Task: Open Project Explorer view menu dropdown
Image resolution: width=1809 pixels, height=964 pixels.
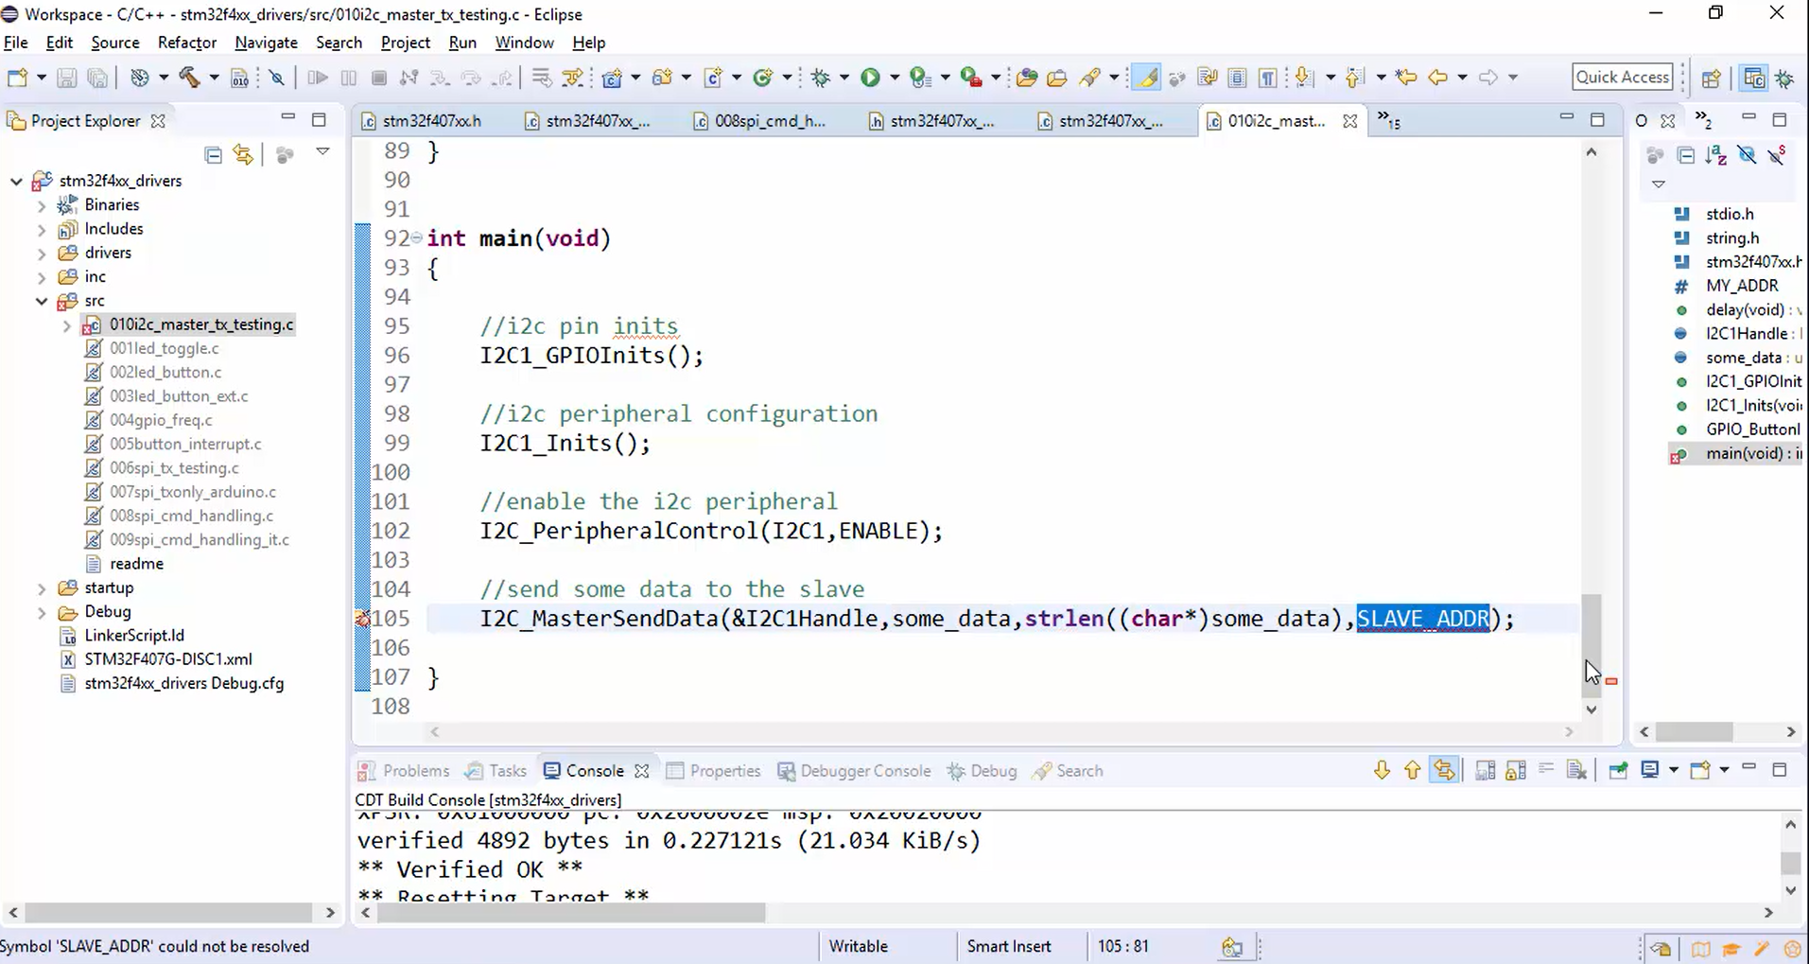Action: (x=322, y=152)
